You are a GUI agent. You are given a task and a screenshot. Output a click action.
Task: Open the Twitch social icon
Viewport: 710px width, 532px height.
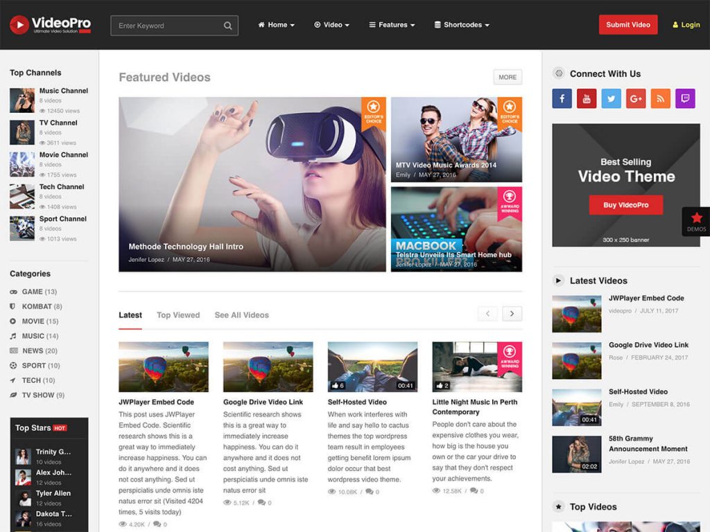point(685,98)
